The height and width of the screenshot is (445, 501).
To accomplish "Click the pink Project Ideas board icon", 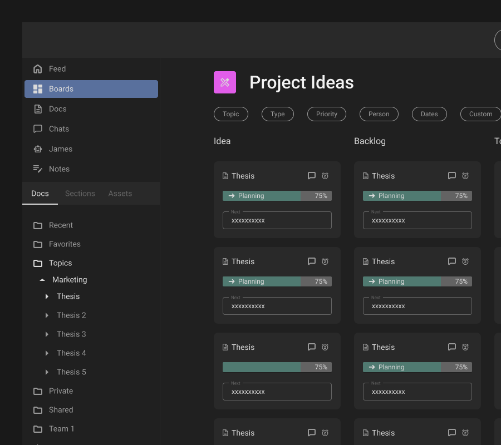I will (x=225, y=82).
